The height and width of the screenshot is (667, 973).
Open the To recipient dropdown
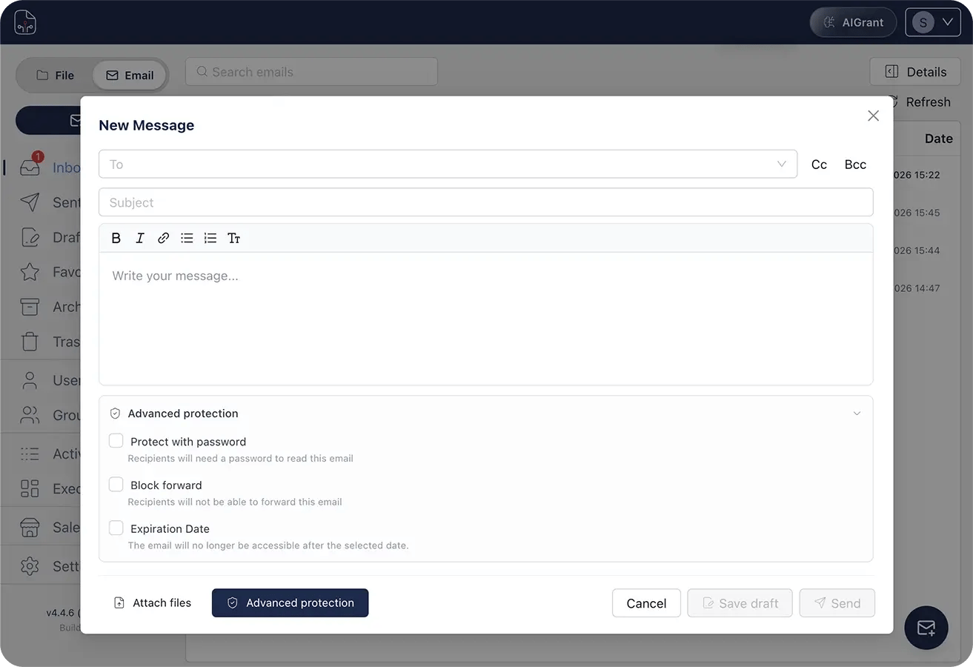tap(782, 164)
